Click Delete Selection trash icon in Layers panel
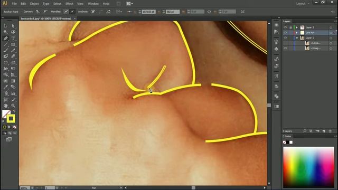Screen dimensions: 338x190 coord(330,131)
